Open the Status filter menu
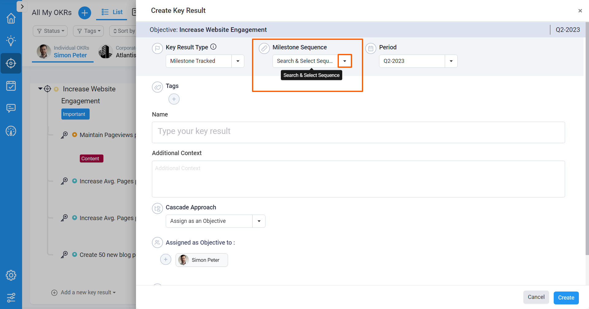Viewport: 589px width, 309px height. coord(50,31)
